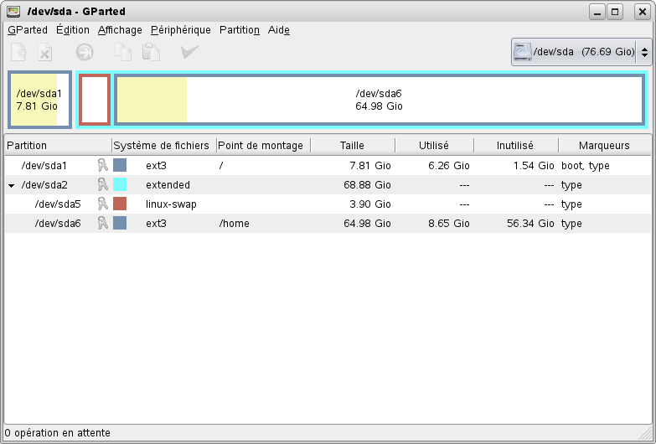Minimize the GParted window

pos(597,12)
